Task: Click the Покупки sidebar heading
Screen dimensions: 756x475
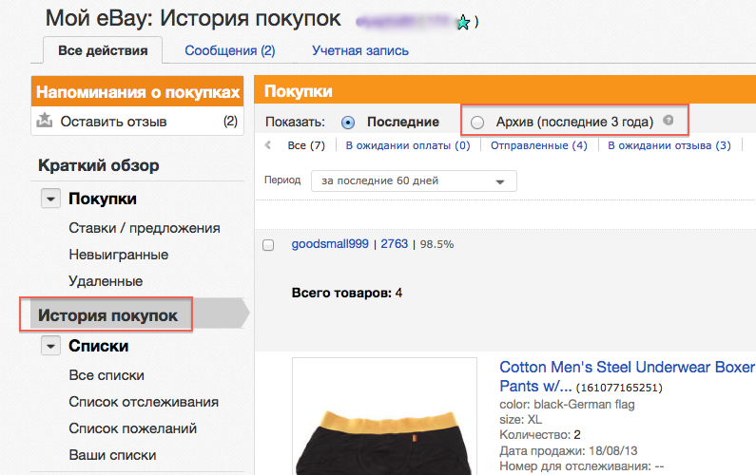Action: click(102, 199)
